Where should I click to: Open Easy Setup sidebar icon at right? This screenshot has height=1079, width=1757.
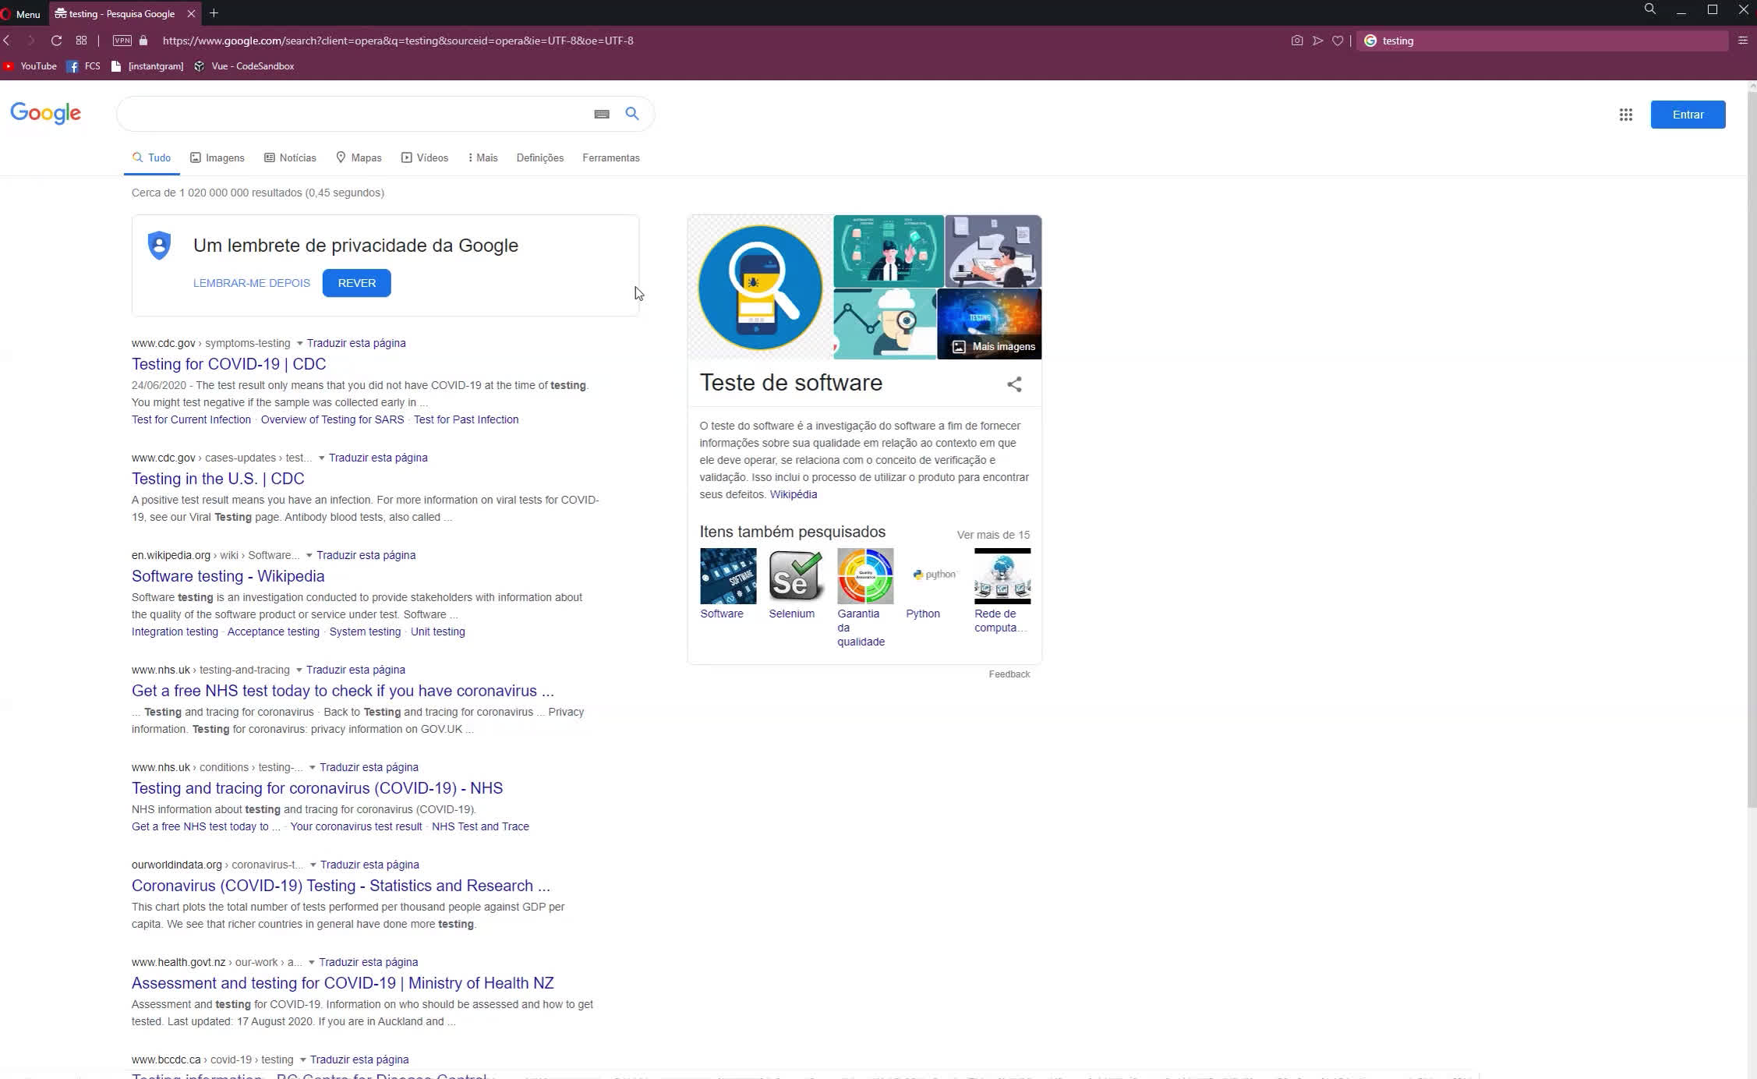(1743, 41)
